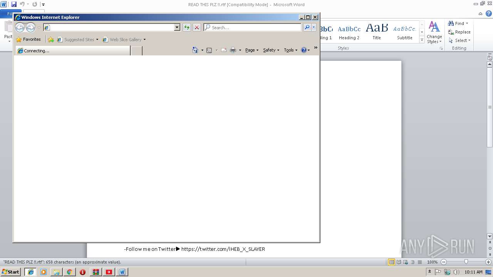Click the Twitter IHEB_X_SLAYER link in document
This screenshot has height=277, width=493.
pyautogui.click(x=223, y=249)
